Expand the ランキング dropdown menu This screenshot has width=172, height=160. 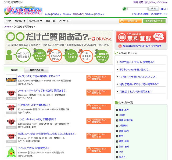[x=35, y=21]
